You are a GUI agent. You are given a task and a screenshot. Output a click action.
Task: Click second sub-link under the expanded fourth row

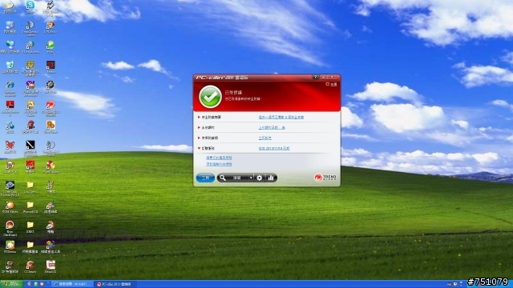(x=219, y=164)
